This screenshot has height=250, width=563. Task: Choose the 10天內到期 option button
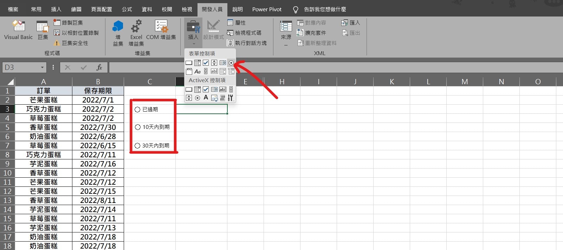click(138, 127)
